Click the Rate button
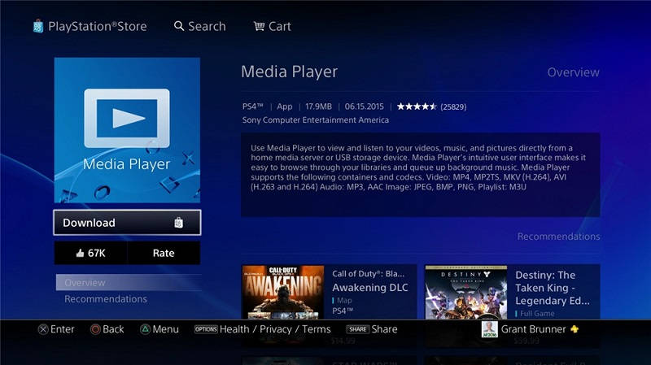 164,253
